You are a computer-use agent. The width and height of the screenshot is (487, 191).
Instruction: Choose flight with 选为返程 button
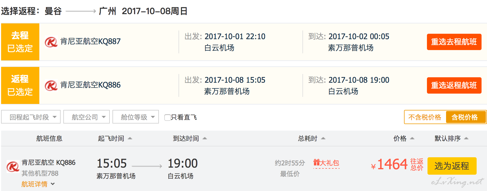[452, 166]
